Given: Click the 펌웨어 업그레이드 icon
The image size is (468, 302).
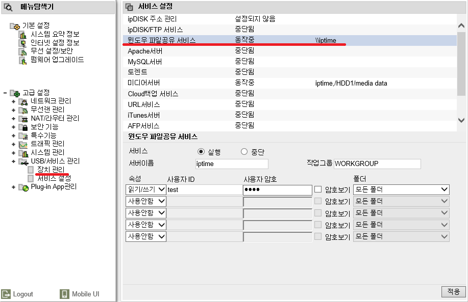Looking at the screenshot, I should pyautogui.click(x=22, y=61).
